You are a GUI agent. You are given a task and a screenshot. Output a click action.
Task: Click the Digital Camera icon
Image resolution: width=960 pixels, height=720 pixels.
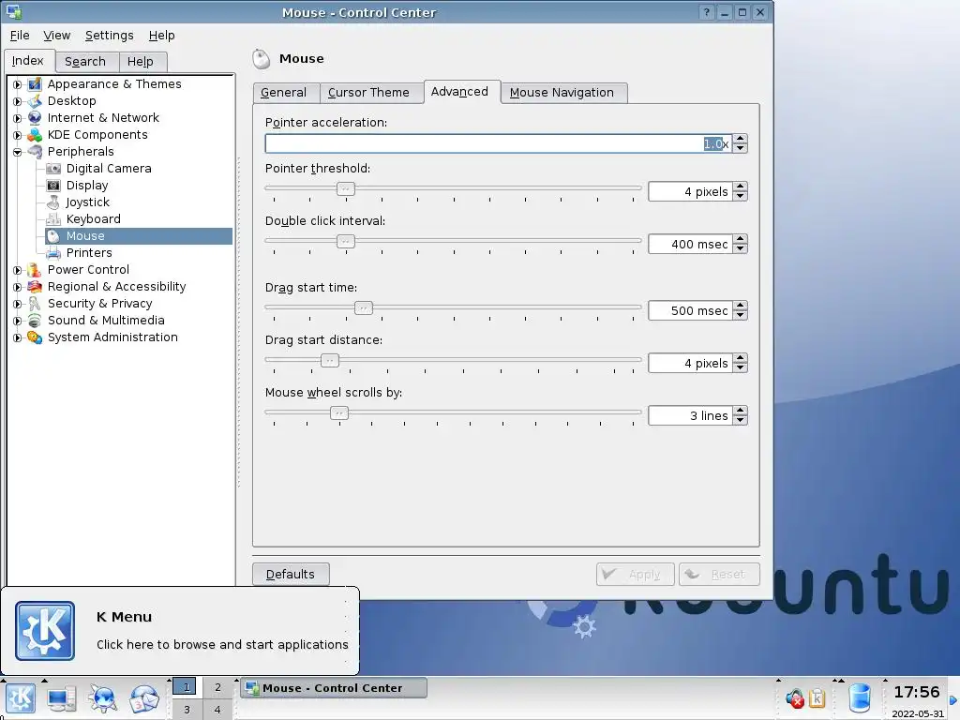(53, 169)
